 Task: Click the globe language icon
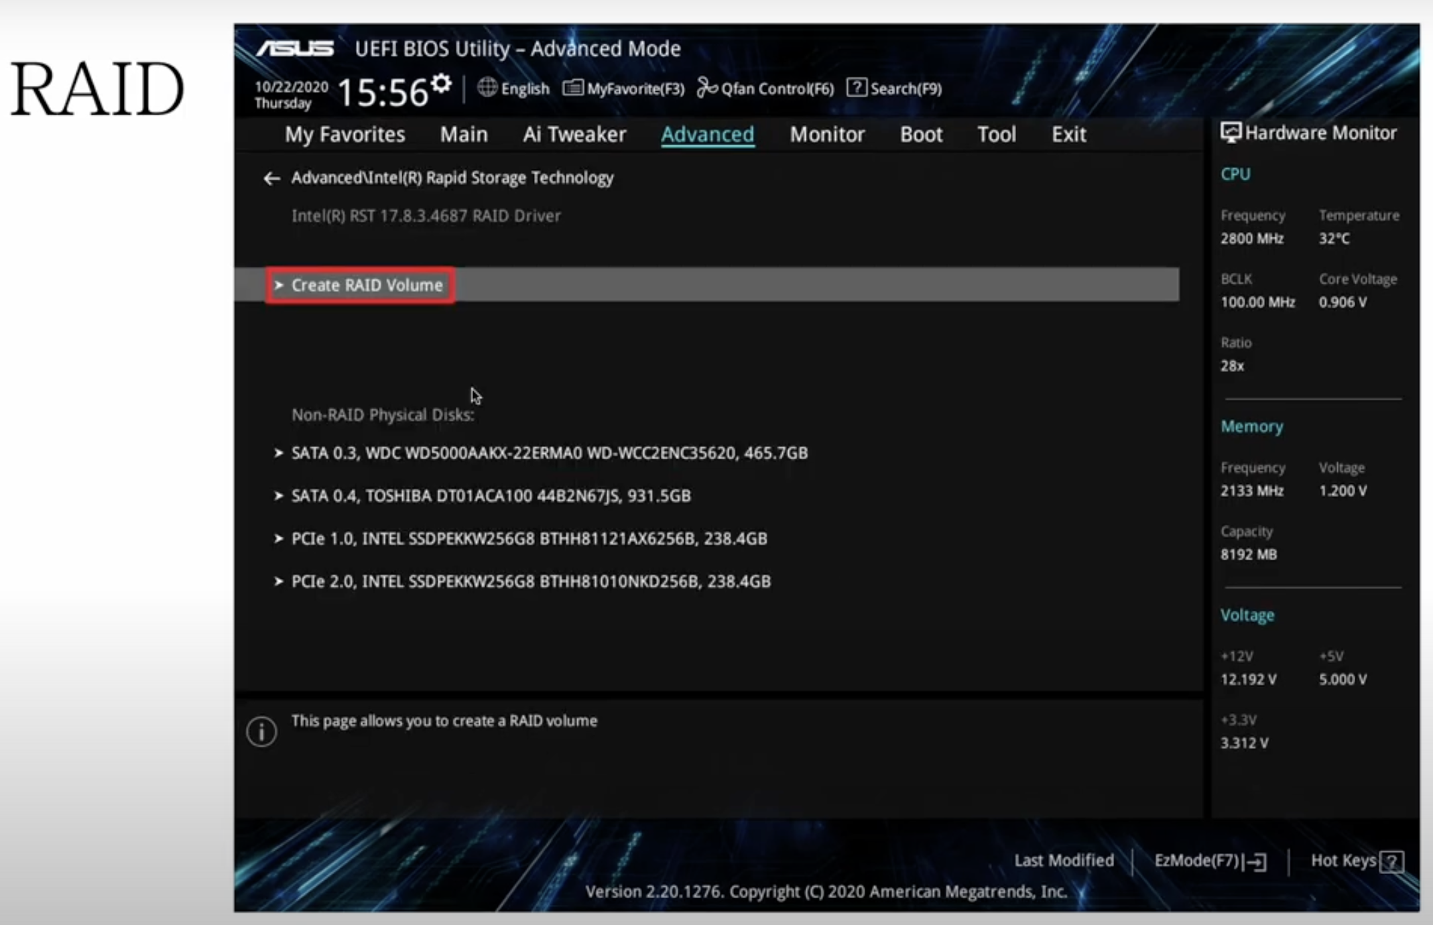(487, 88)
